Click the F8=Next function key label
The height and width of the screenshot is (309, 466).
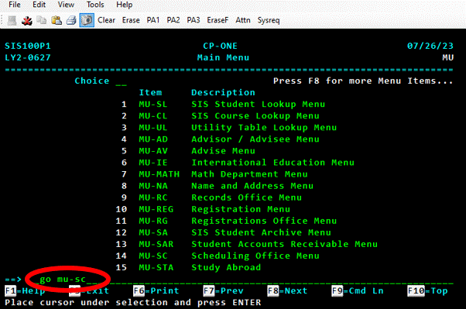[287, 290]
